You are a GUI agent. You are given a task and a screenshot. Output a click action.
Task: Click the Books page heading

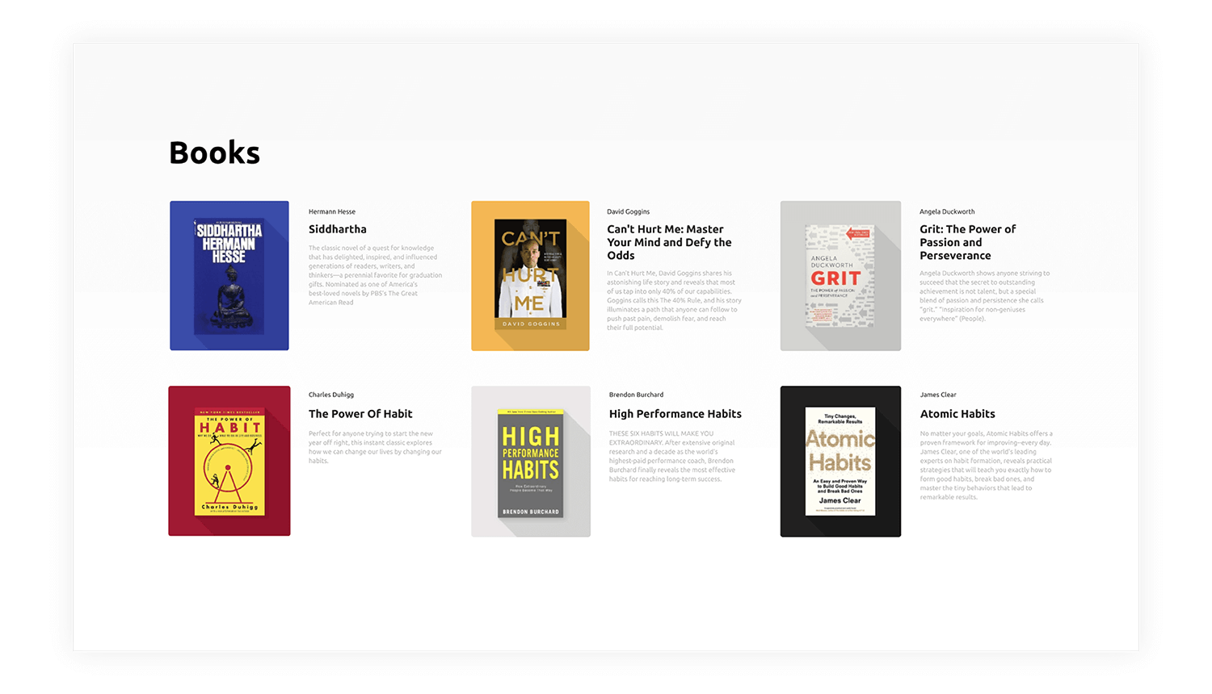pyautogui.click(x=215, y=153)
